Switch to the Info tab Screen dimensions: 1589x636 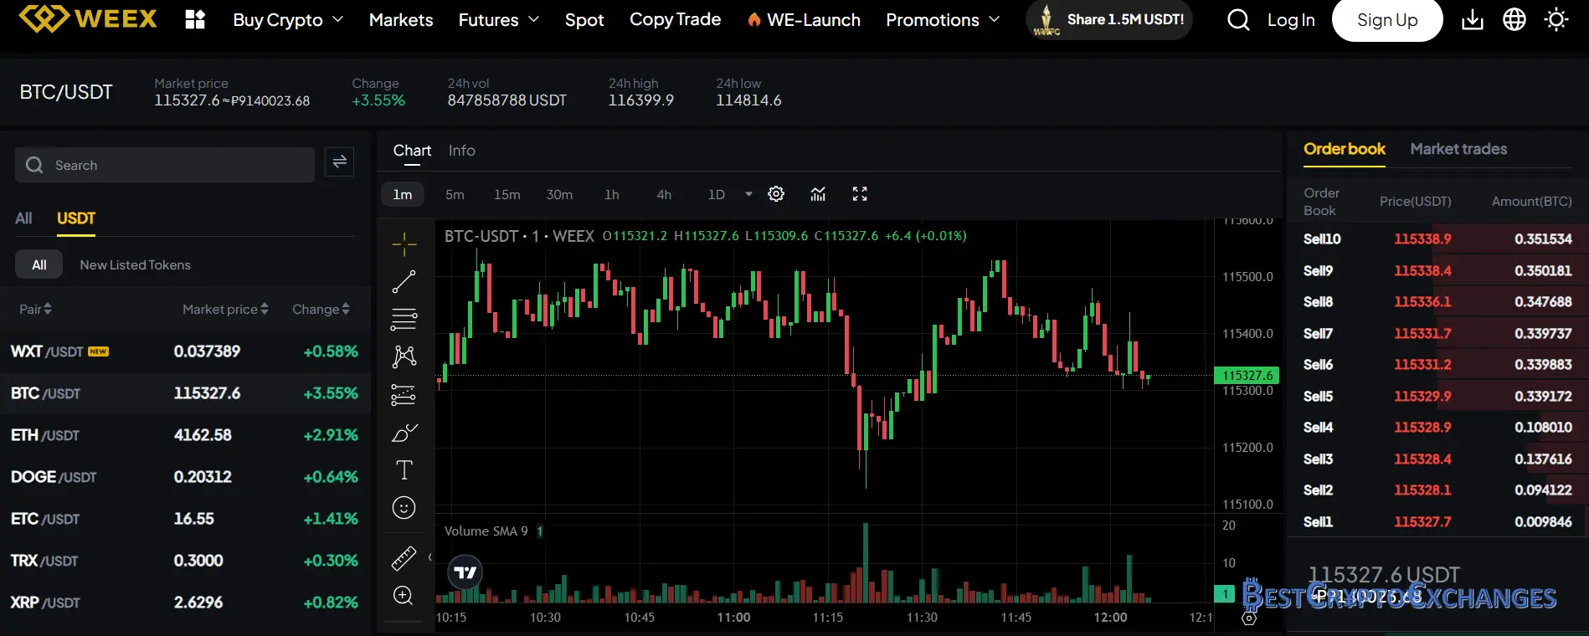click(x=461, y=151)
